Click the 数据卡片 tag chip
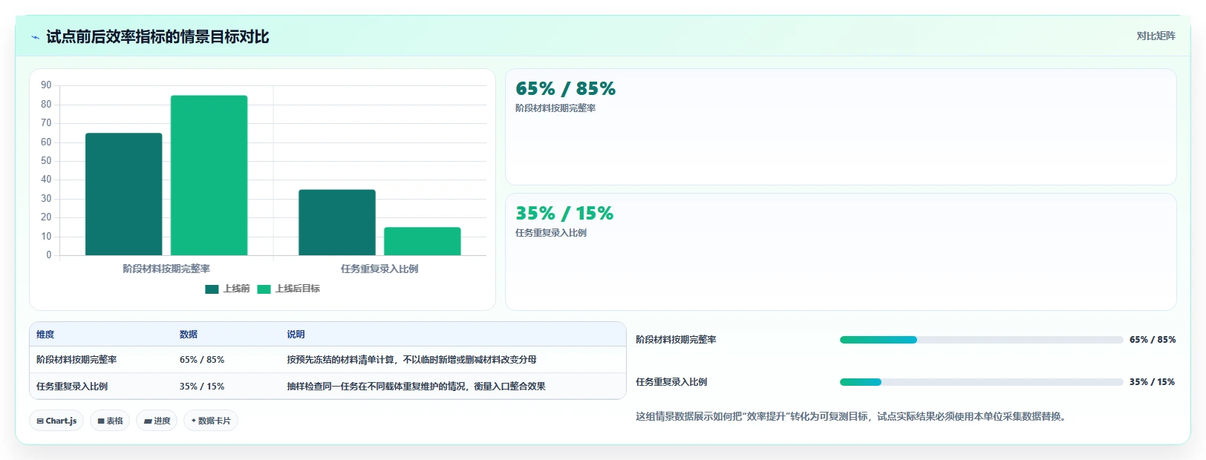 [211, 421]
